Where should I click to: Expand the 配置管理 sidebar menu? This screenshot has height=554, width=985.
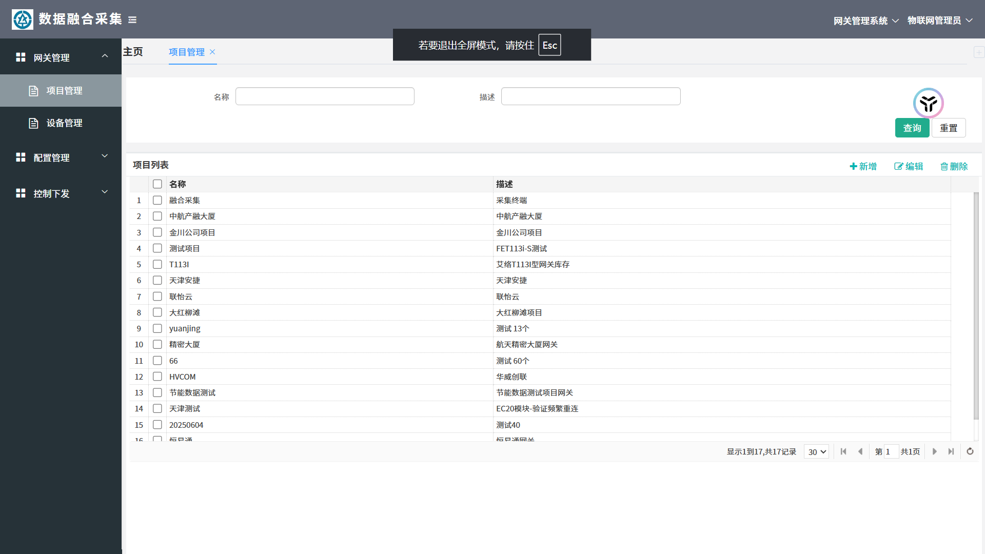(x=61, y=157)
